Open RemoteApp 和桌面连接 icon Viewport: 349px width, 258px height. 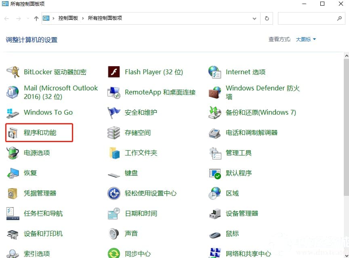click(114, 92)
